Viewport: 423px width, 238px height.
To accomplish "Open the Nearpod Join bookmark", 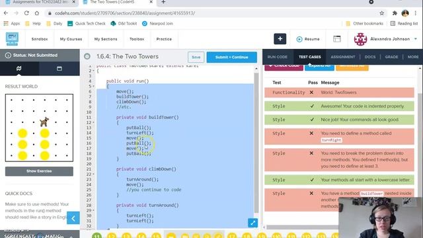I will (157, 24).
